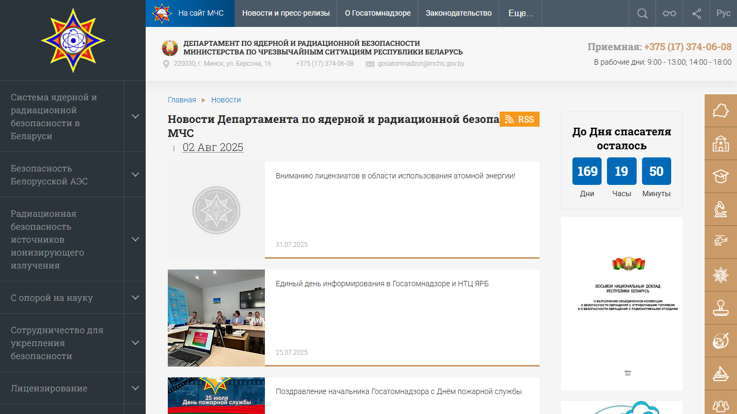Viewport: 737px width, 414px height.
Task: Expand Сотрудничество для укрепления безопасности arrow
Action: (x=135, y=343)
